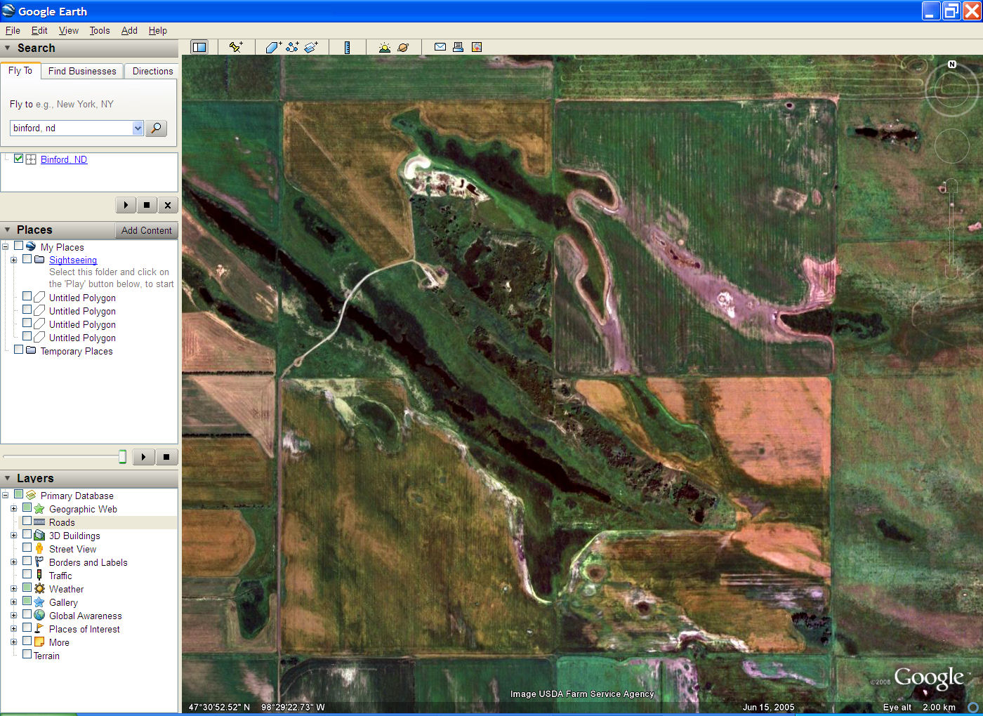Click the North indicator on compass
This screenshot has height=716, width=983.
(x=952, y=65)
